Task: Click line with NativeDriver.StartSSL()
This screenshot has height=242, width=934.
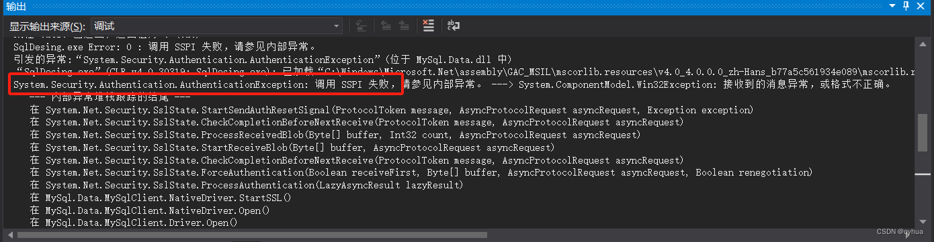Action: (161, 198)
